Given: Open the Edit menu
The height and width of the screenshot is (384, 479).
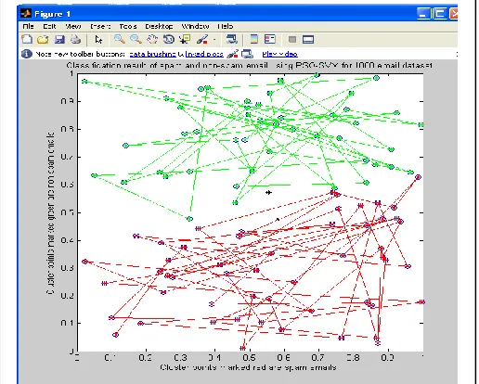Looking at the screenshot, I should (49, 26).
